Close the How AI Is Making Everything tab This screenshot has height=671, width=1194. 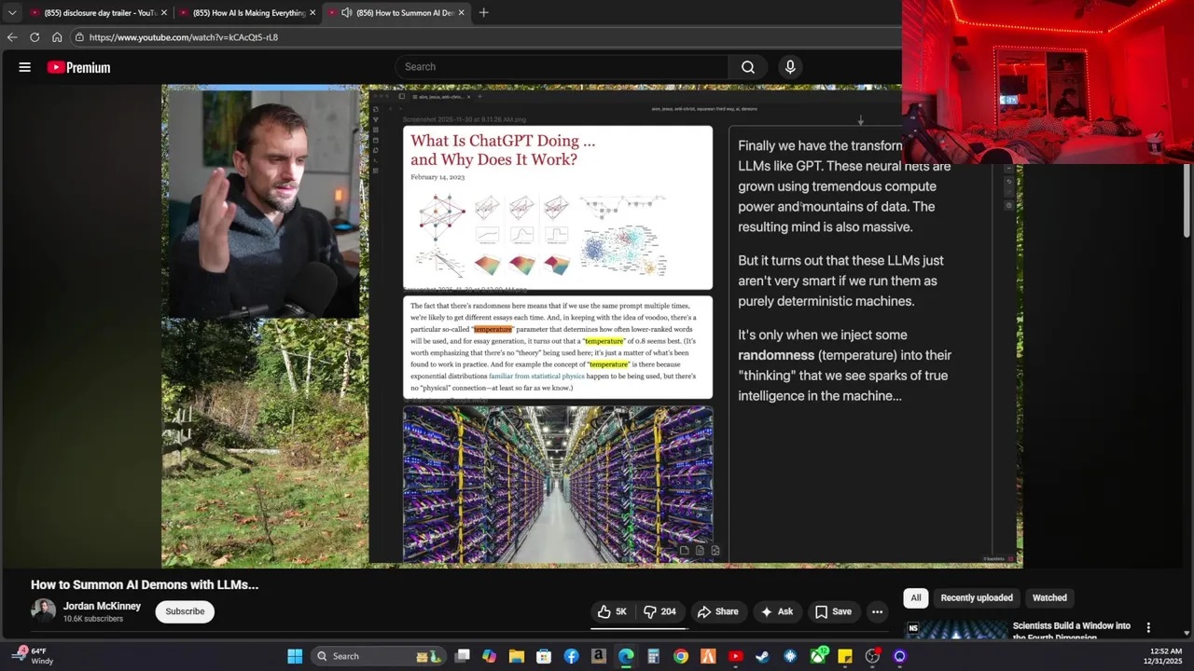tap(312, 13)
